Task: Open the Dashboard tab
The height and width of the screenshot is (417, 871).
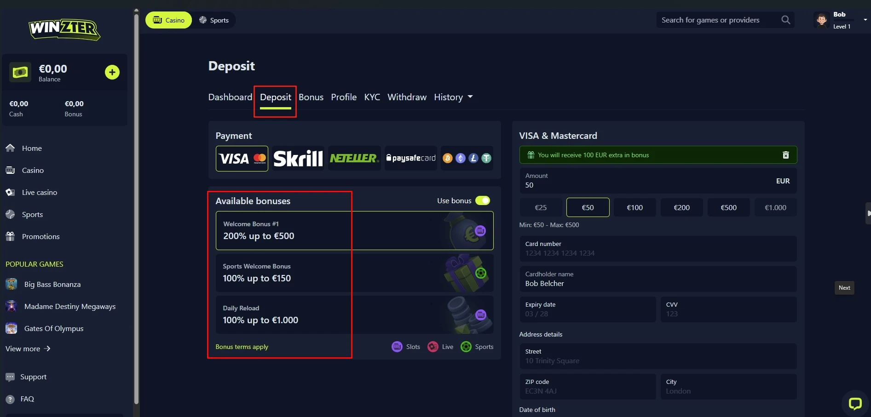Action: [x=230, y=97]
